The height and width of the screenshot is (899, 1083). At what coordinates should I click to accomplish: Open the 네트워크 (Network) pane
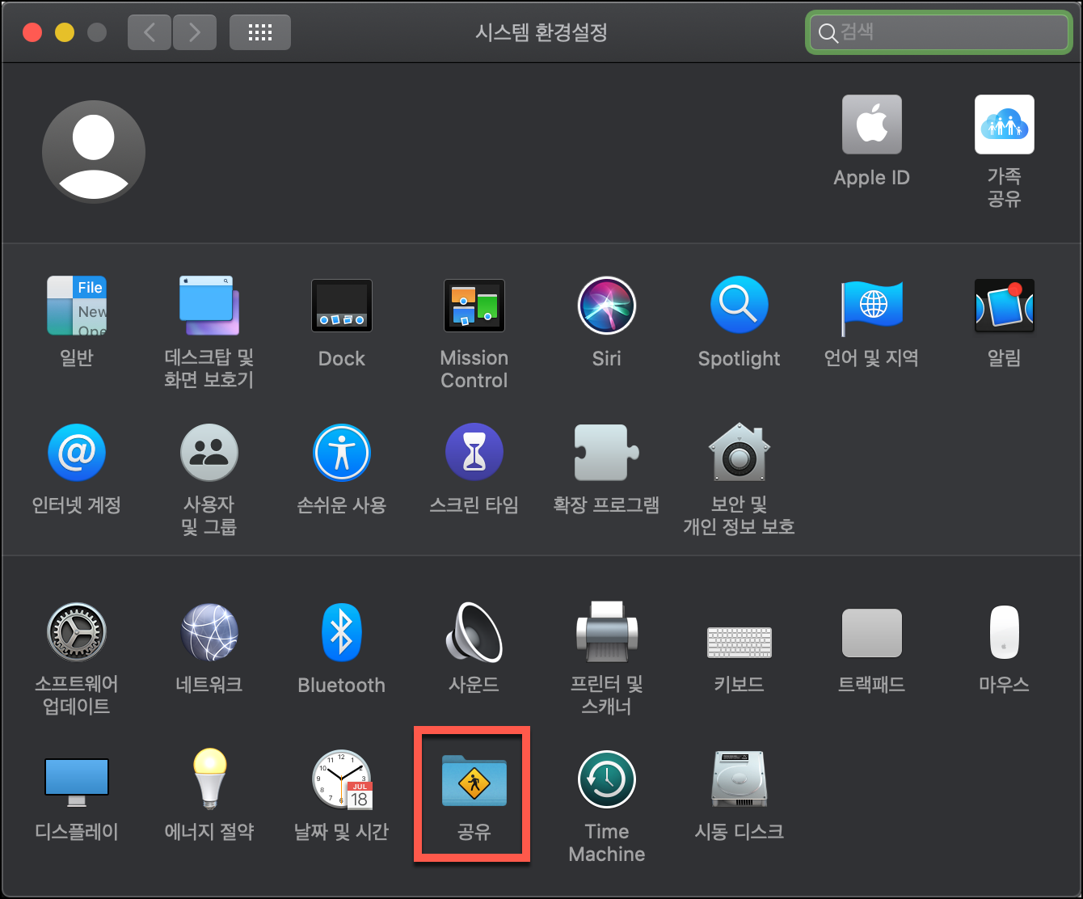[209, 631]
